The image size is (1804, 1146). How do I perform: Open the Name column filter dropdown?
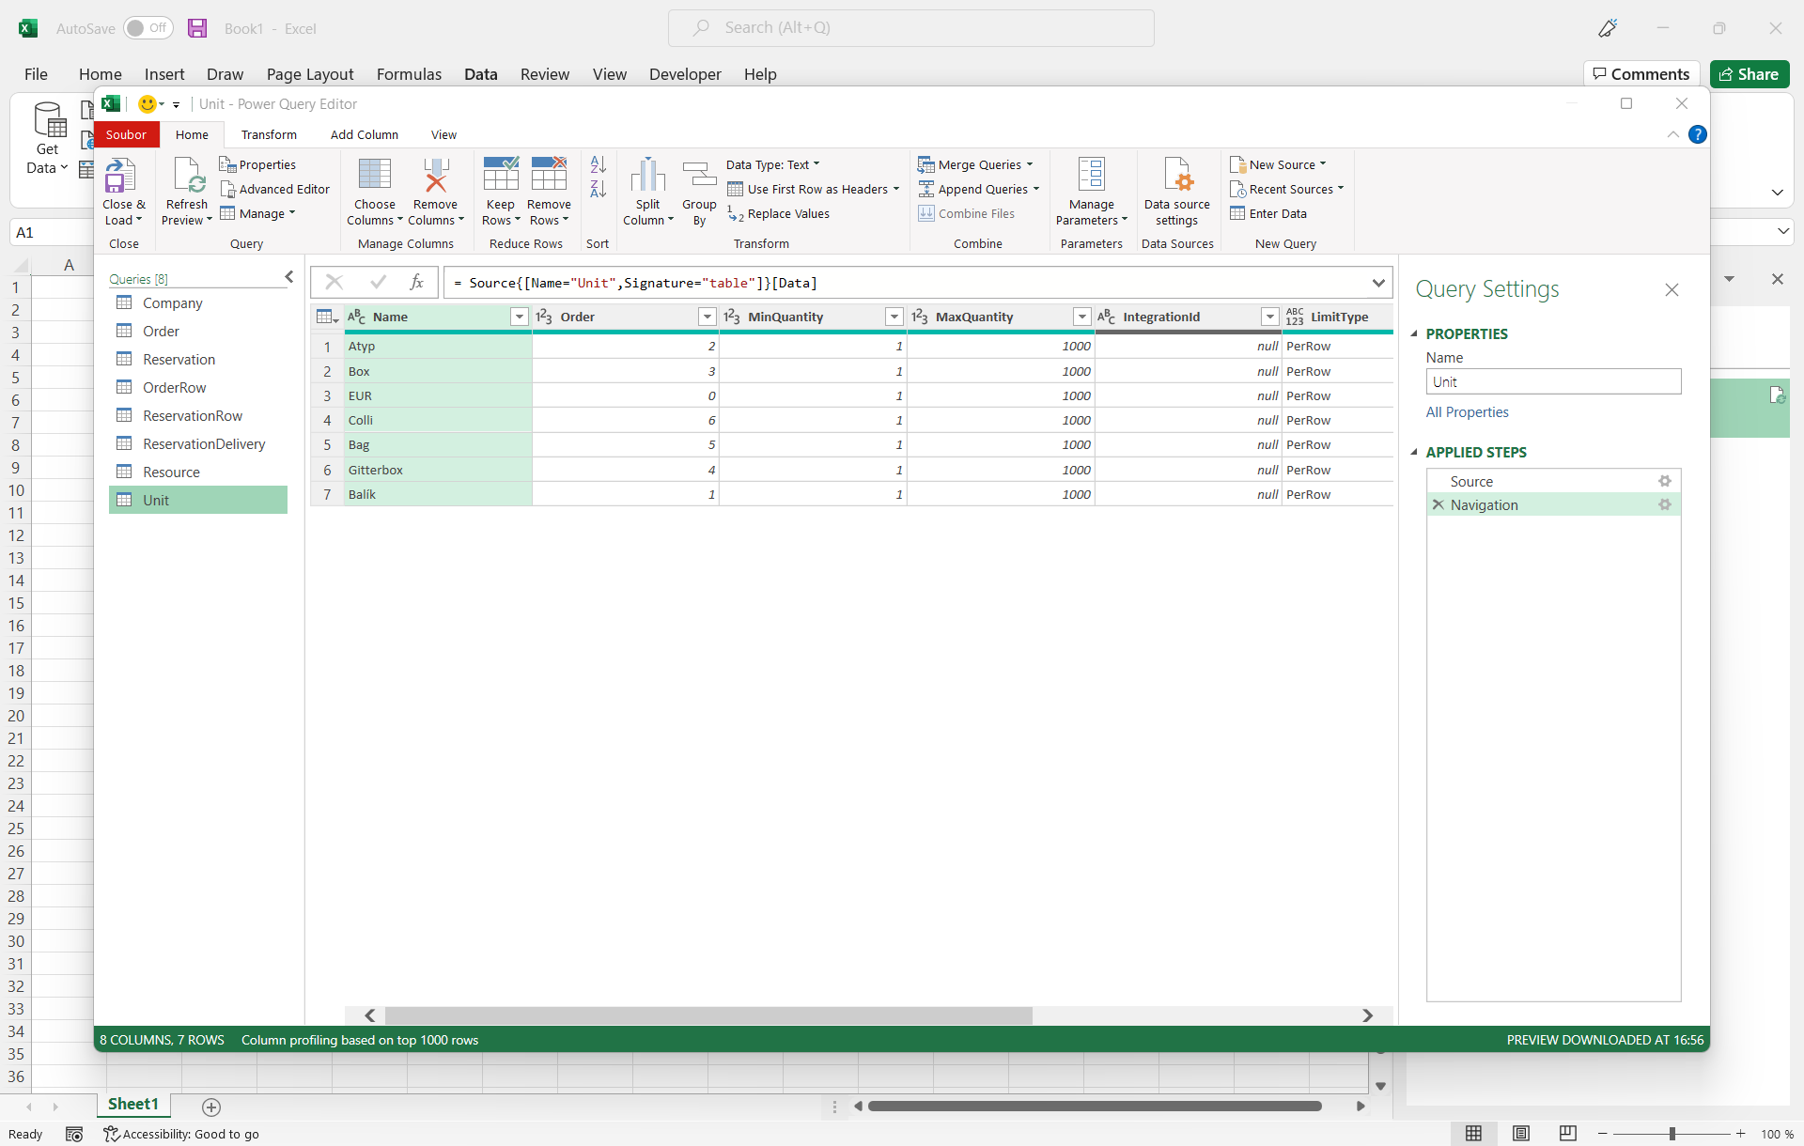(519, 317)
